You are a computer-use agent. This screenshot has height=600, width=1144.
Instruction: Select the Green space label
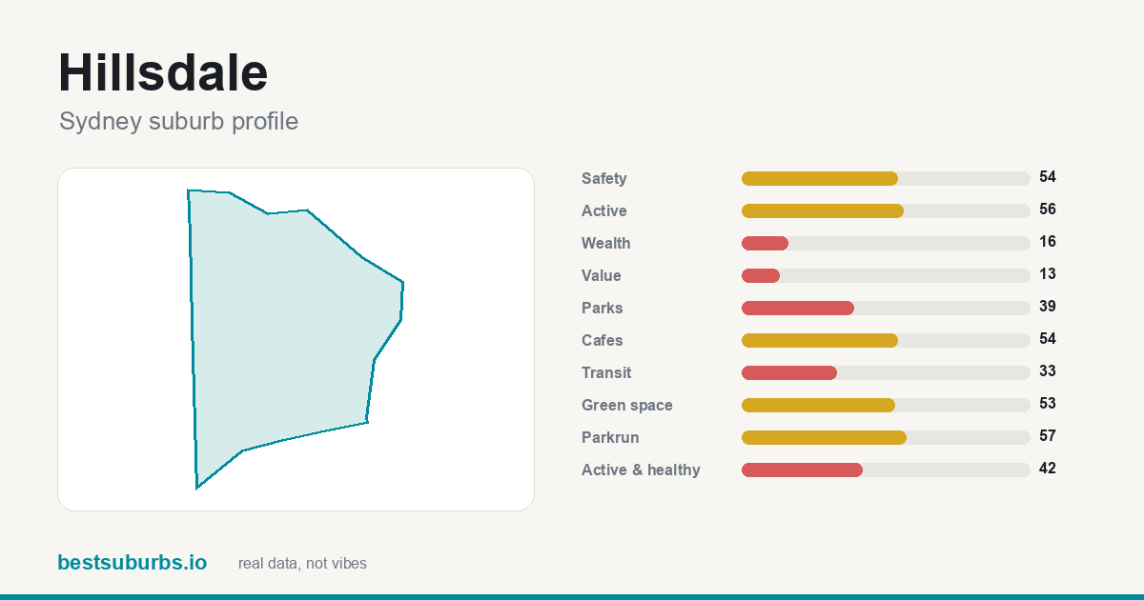pyautogui.click(x=627, y=406)
